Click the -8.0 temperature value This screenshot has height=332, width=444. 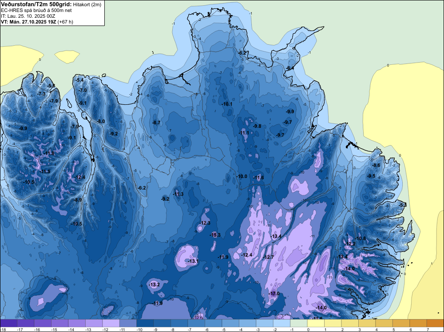click(101, 121)
